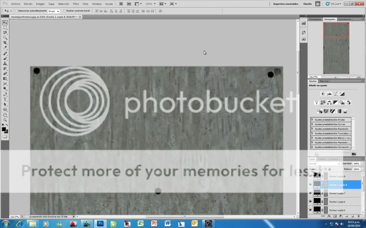The width and height of the screenshot is (366, 228).
Task: Select the Zoom tool in the toolbox
Action: point(5,120)
